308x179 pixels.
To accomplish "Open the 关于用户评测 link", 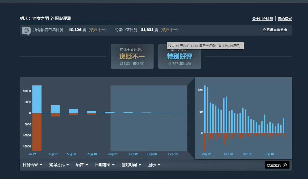I will [262, 19].
